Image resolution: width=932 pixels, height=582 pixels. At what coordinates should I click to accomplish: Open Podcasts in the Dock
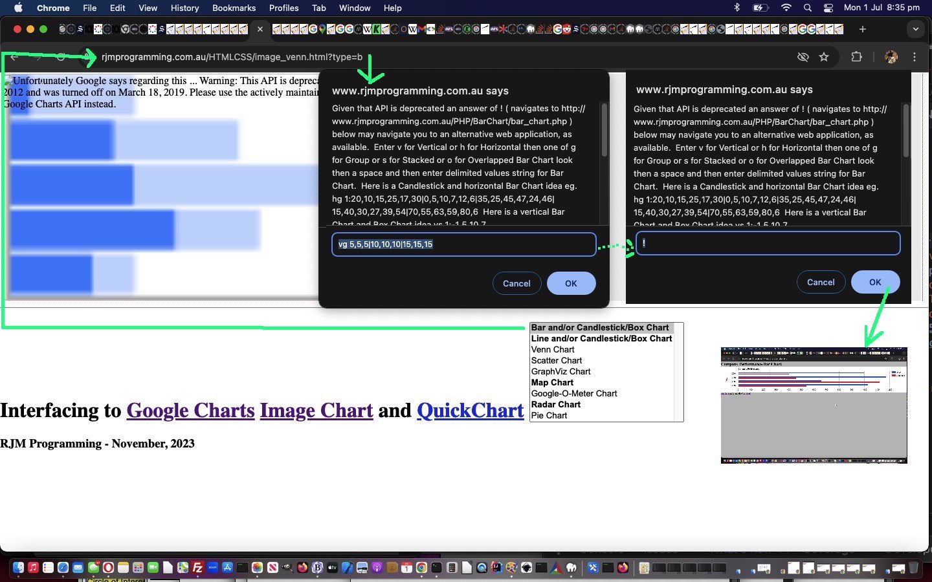(x=377, y=568)
